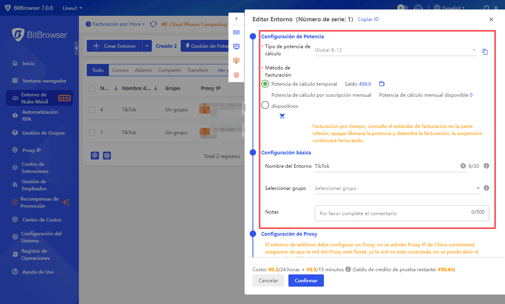Screen dimensions: 505x304
Task: Click the circled X icon below the table
Action: point(107,156)
